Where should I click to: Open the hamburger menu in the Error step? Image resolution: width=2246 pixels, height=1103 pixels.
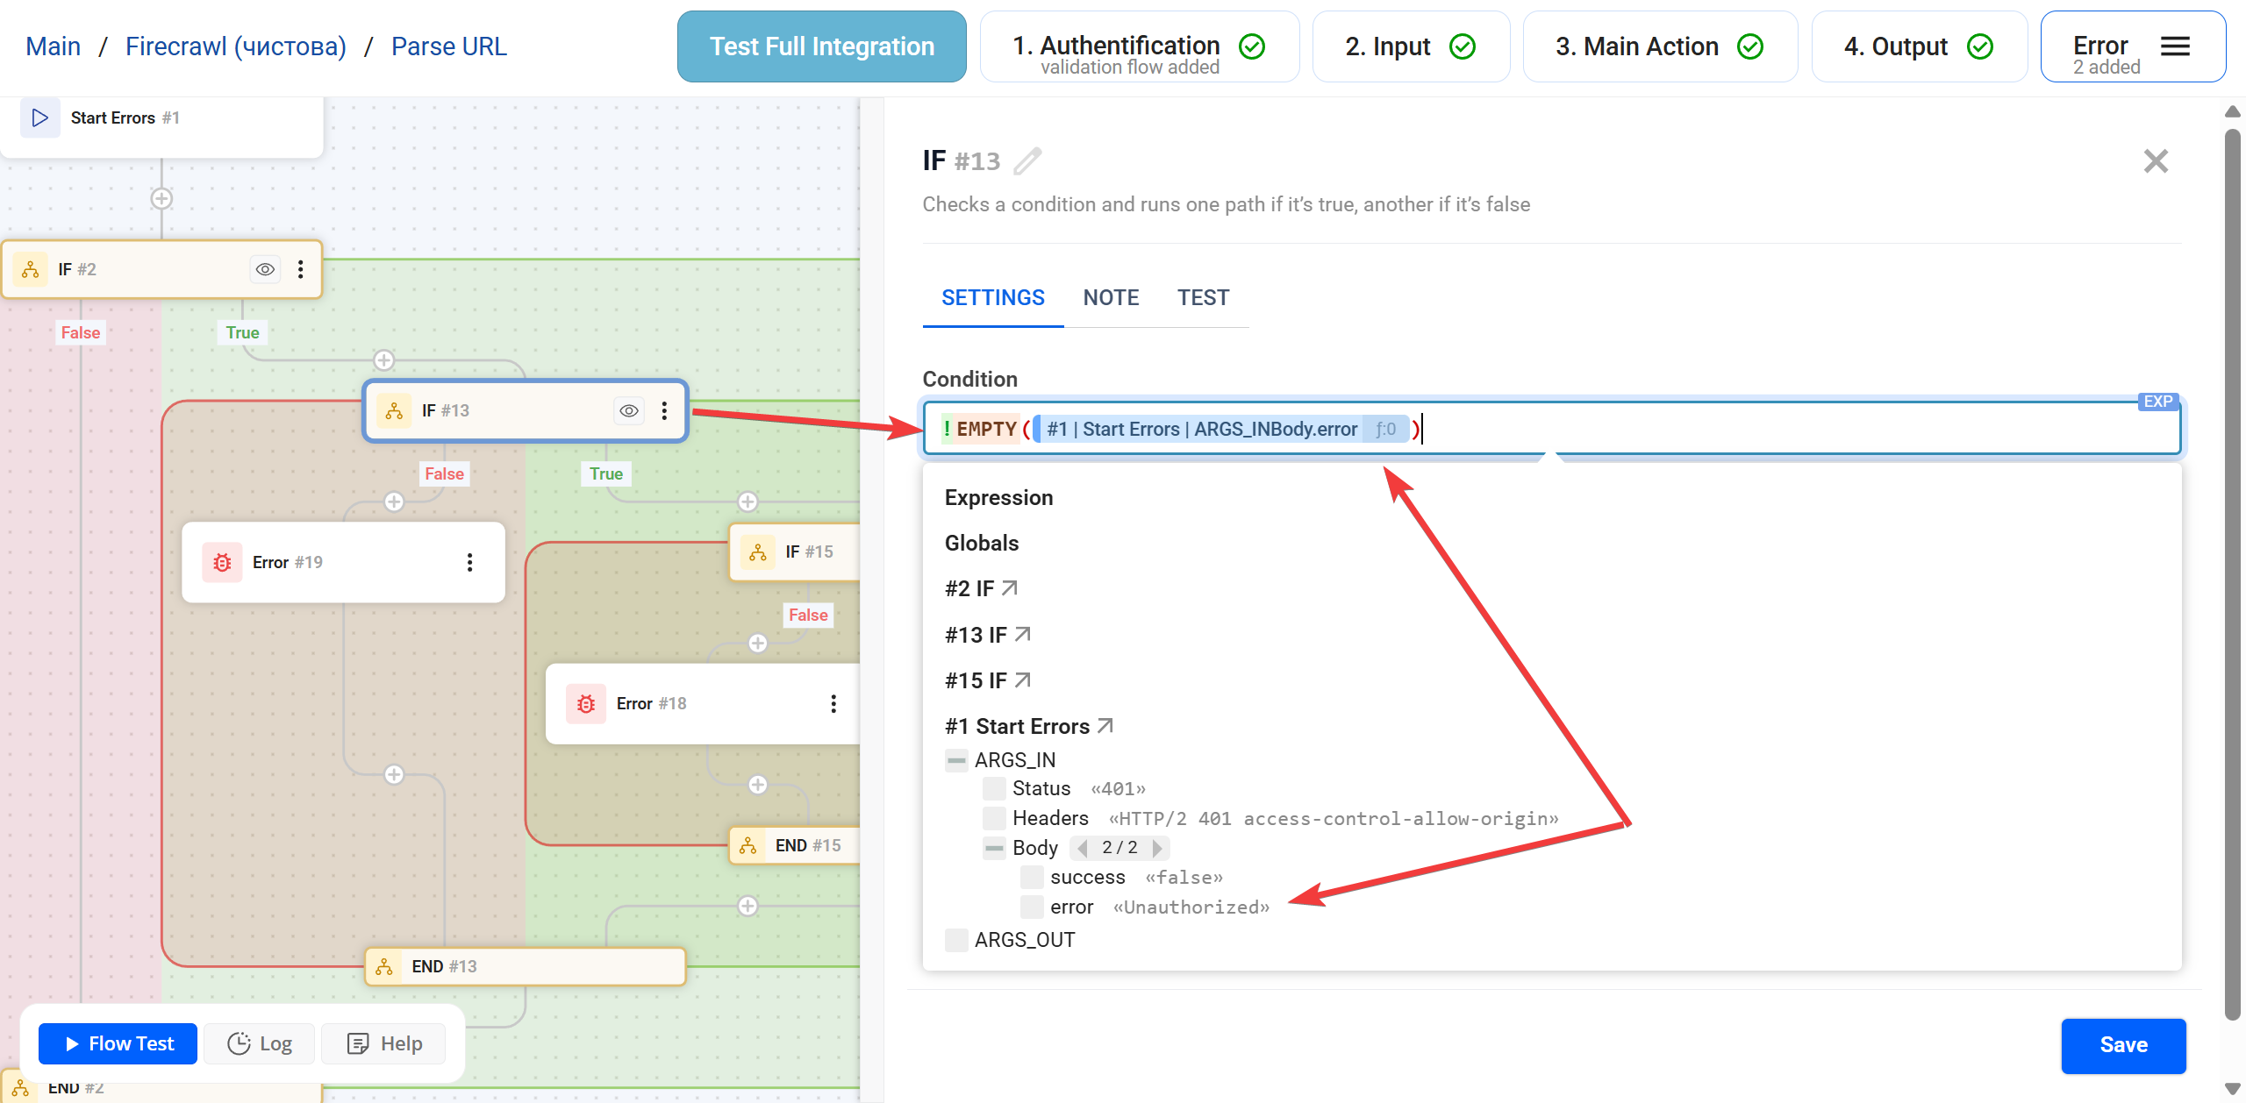(x=2175, y=46)
